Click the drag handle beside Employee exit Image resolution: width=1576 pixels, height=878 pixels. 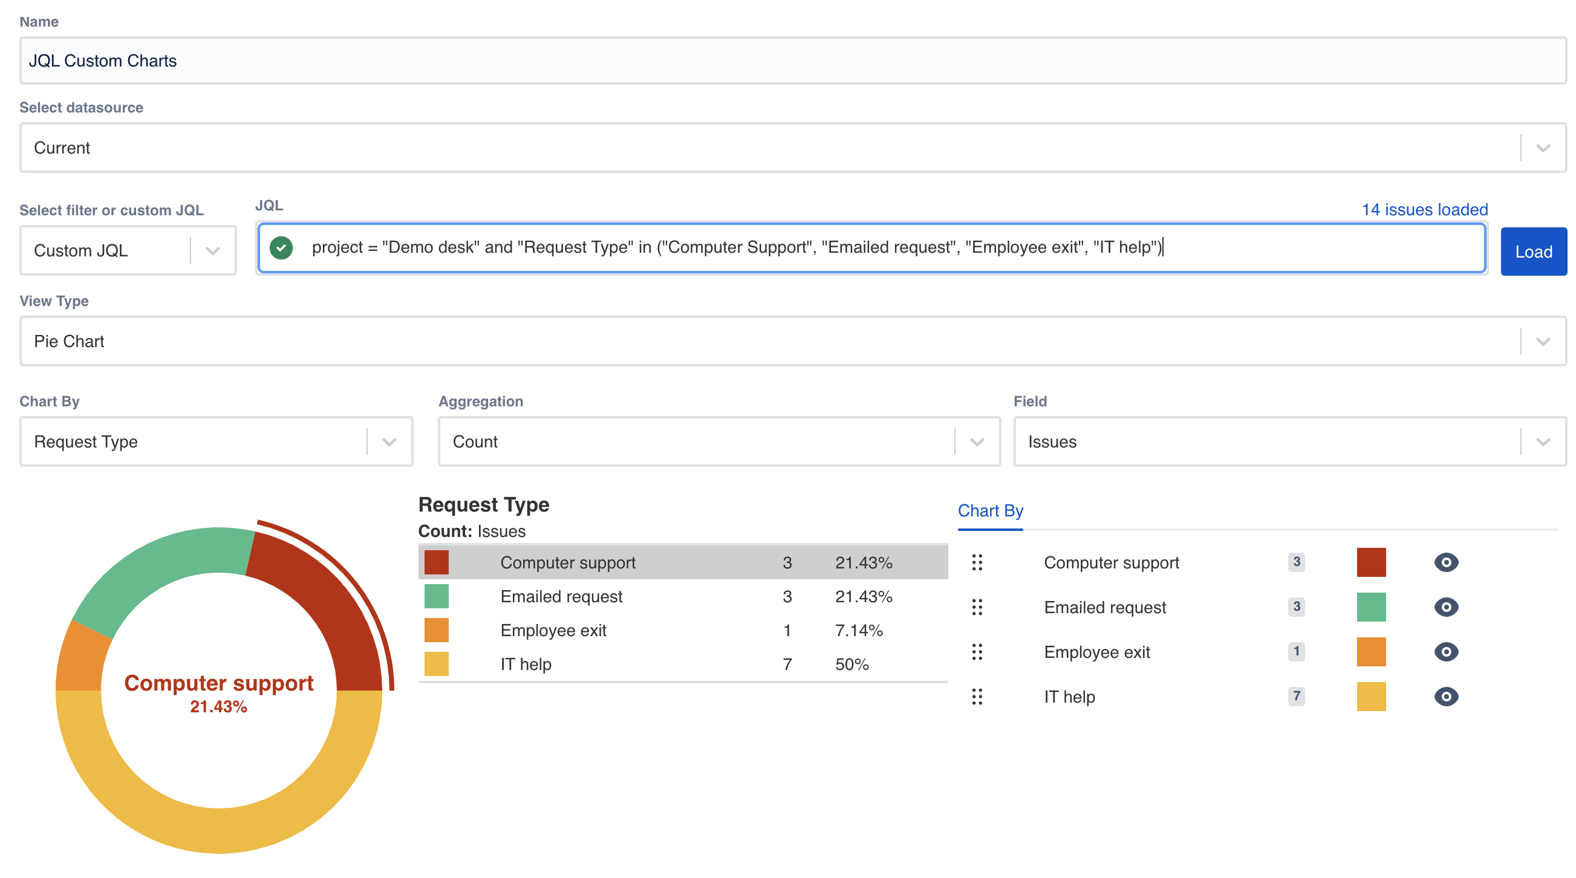[977, 652]
